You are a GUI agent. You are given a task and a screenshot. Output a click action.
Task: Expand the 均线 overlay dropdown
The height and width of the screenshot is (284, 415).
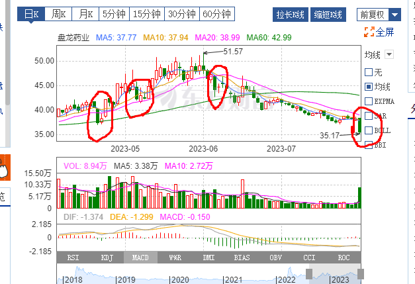coord(389,54)
